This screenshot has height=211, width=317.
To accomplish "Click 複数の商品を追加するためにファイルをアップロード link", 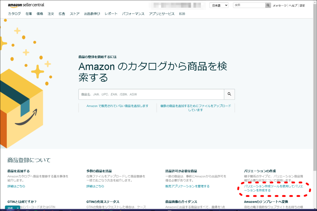I will pyautogui.click(x=196, y=108).
